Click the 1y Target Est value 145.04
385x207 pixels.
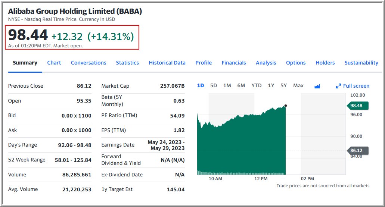[176, 189]
